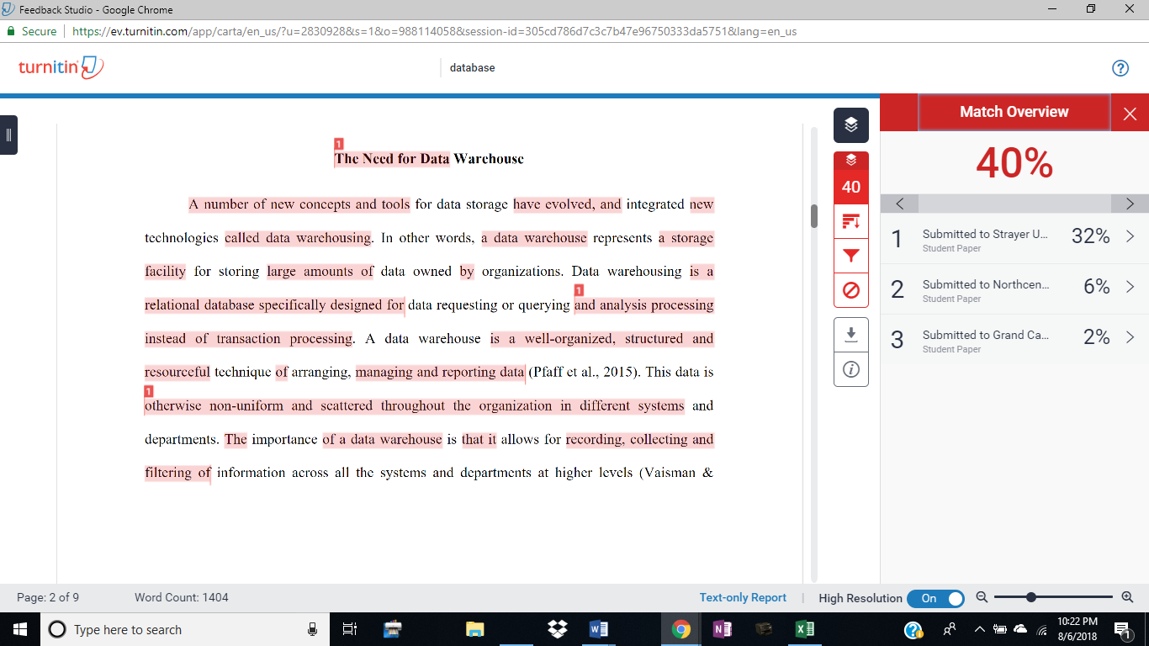Click the 'Page: 2 of 9' indicator
This screenshot has height=646, width=1149.
[x=48, y=597]
